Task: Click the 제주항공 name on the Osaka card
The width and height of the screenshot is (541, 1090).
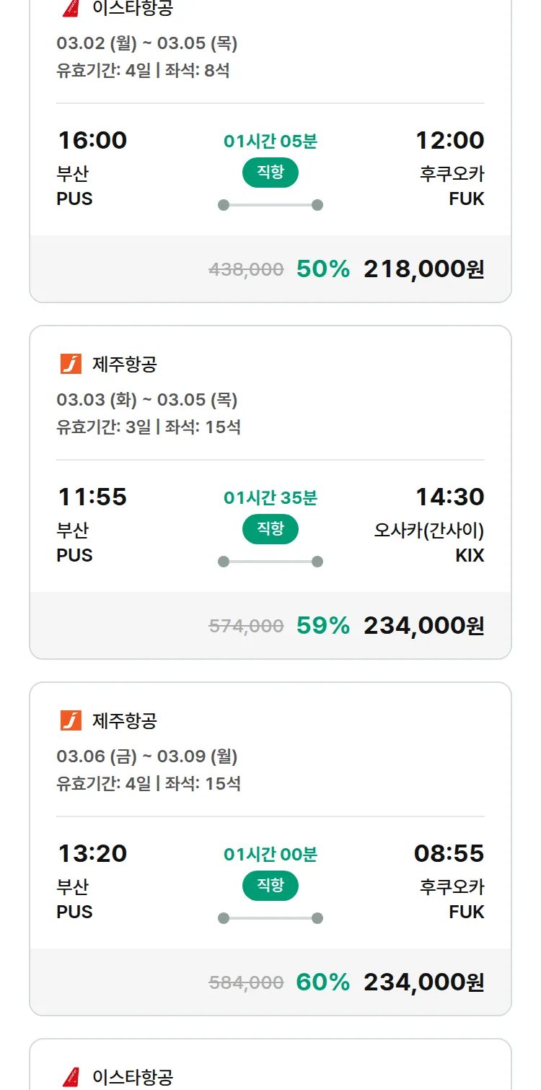Action: click(124, 365)
